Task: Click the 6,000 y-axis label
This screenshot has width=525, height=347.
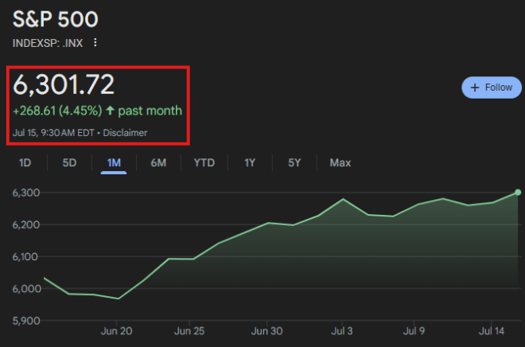Action: (x=26, y=289)
